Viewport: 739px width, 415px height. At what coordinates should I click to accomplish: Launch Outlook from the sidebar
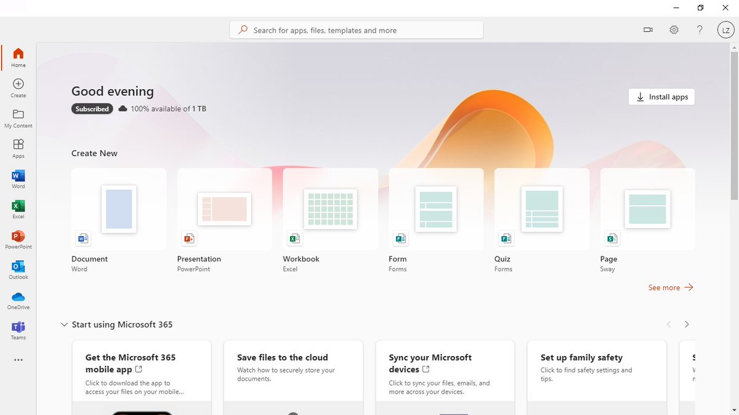coord(18,269)
